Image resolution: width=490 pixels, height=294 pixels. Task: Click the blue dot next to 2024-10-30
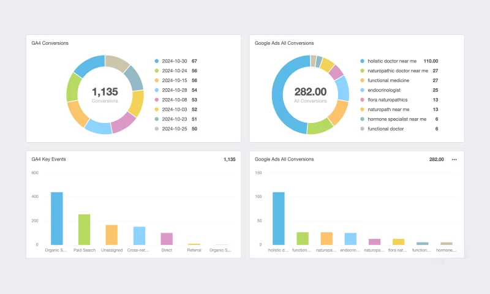(x=157, y=61)
